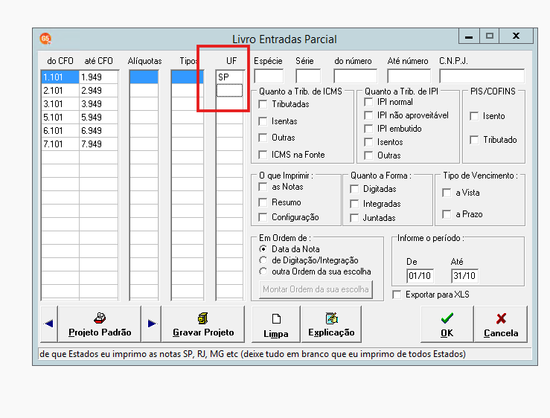Check IPI não aproveitável
The width and height of the screenshot is (550, 418).
point(368,115)
